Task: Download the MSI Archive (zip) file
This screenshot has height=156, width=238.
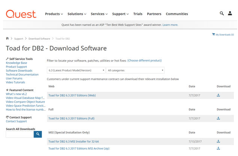Action: coord(218,148)
